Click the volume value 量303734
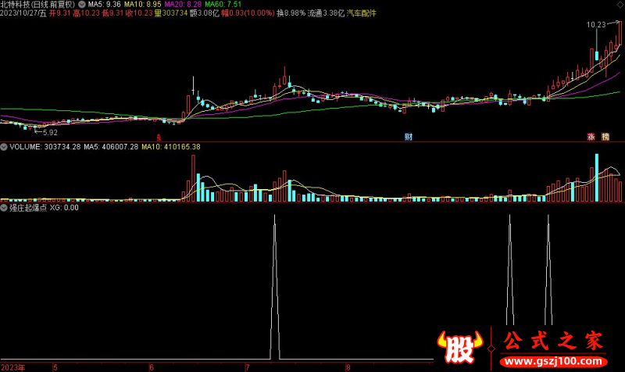Screen dimensions: 625x372 [x=171, y=13]
